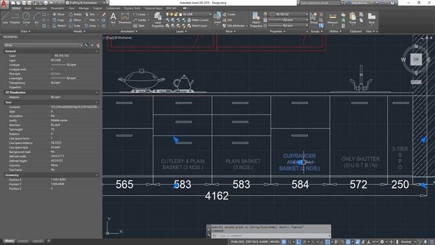This screenshot has height=245, width=435.
Task: Click the Match Properties tool
Action: coord(256,20)
